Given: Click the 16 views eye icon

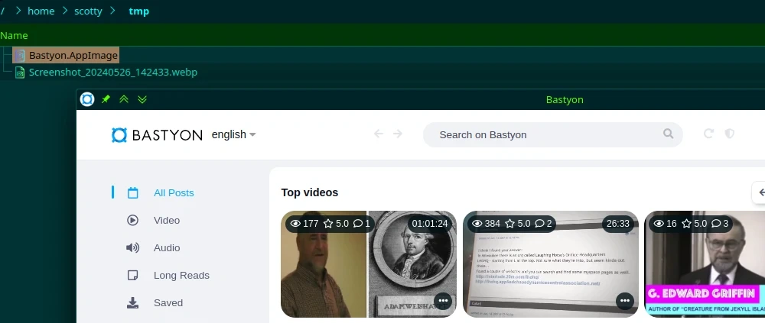Looking at the screenshot, I should point(659,224).
